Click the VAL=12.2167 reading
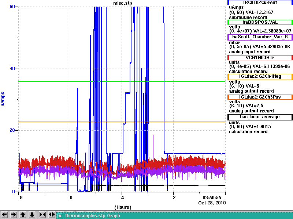The width and height of the screenshot is (293, 219). pos(259,12)
